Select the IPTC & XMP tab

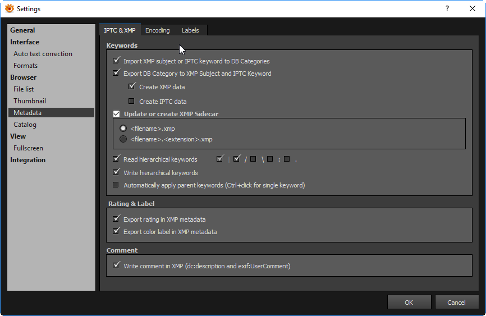pyautogui.click(x=120, y=30)
